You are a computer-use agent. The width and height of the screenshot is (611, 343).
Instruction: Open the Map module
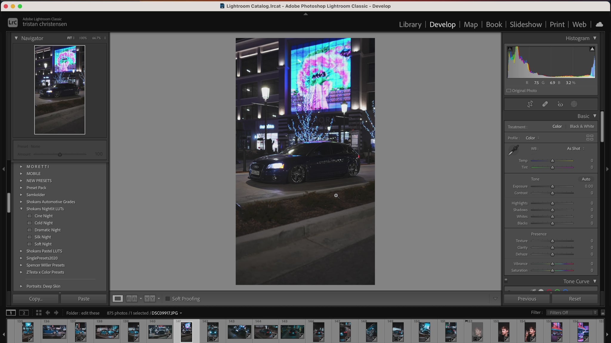[x=471, y=24]
